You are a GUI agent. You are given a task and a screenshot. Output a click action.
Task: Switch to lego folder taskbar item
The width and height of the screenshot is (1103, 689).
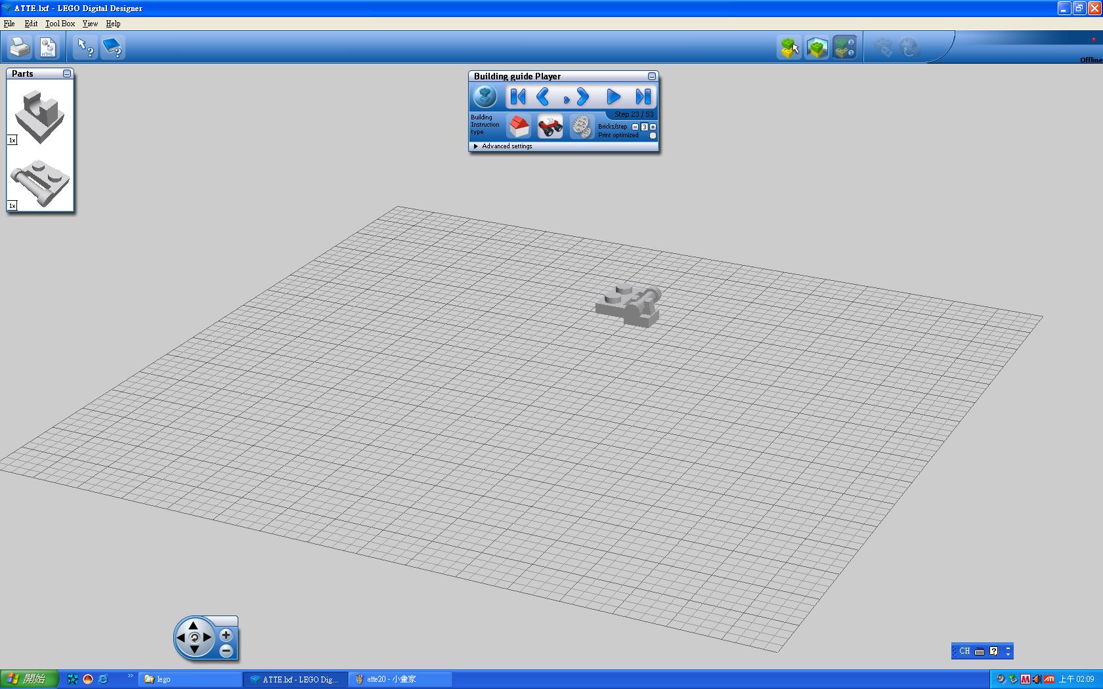[190, 679]
